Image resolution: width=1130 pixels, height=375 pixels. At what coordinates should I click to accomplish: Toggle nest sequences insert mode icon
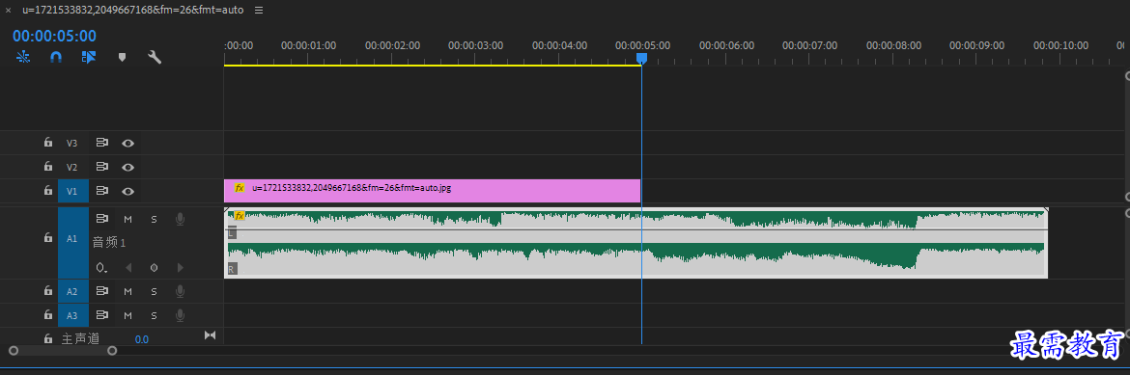pos(23,57)
